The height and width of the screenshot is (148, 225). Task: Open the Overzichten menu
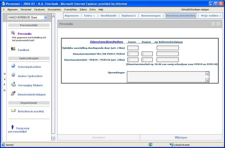click(x=70, y=10)
